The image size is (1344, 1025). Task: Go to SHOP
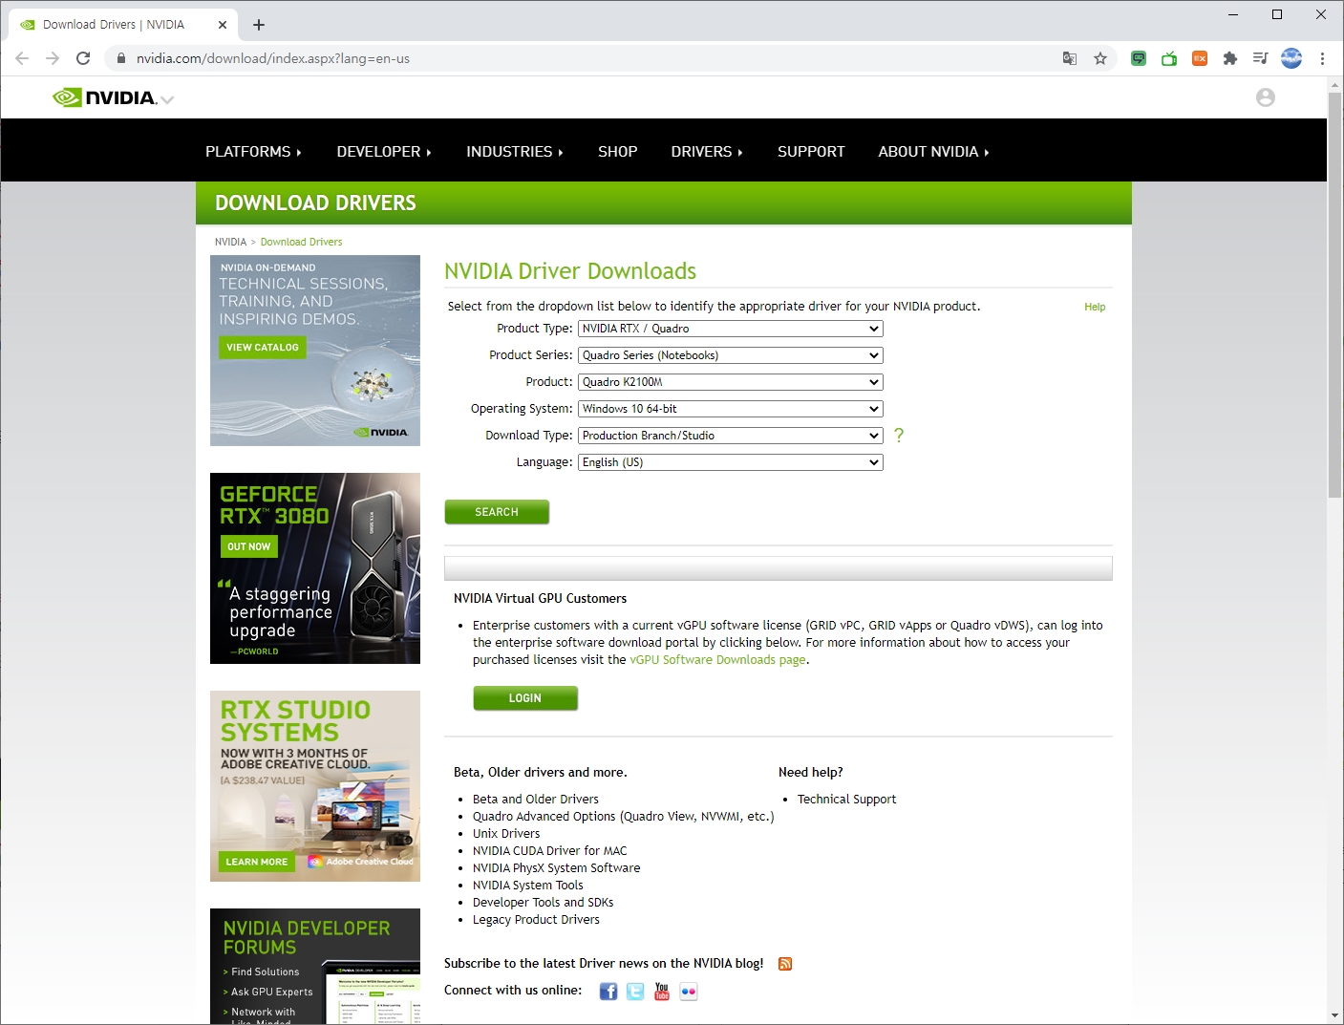click(x=618, y=152)
